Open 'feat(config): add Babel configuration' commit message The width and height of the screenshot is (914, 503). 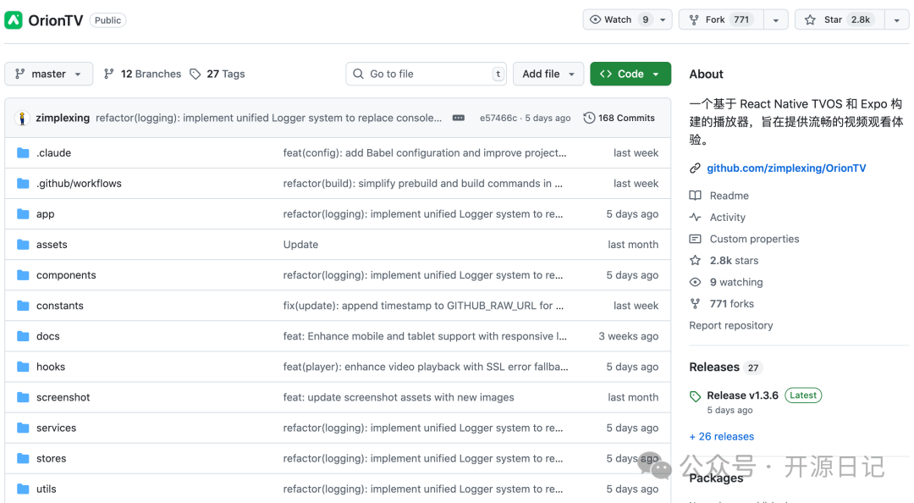click(x=425, y=153)
